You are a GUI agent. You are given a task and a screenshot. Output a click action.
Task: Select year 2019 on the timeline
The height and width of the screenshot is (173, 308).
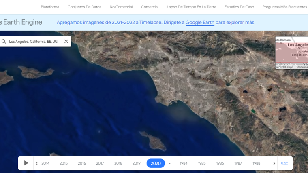point(137,163)
